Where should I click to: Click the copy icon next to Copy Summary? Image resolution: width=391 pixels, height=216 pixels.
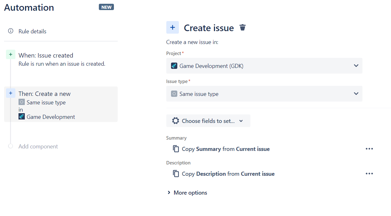tap(176, 149)
